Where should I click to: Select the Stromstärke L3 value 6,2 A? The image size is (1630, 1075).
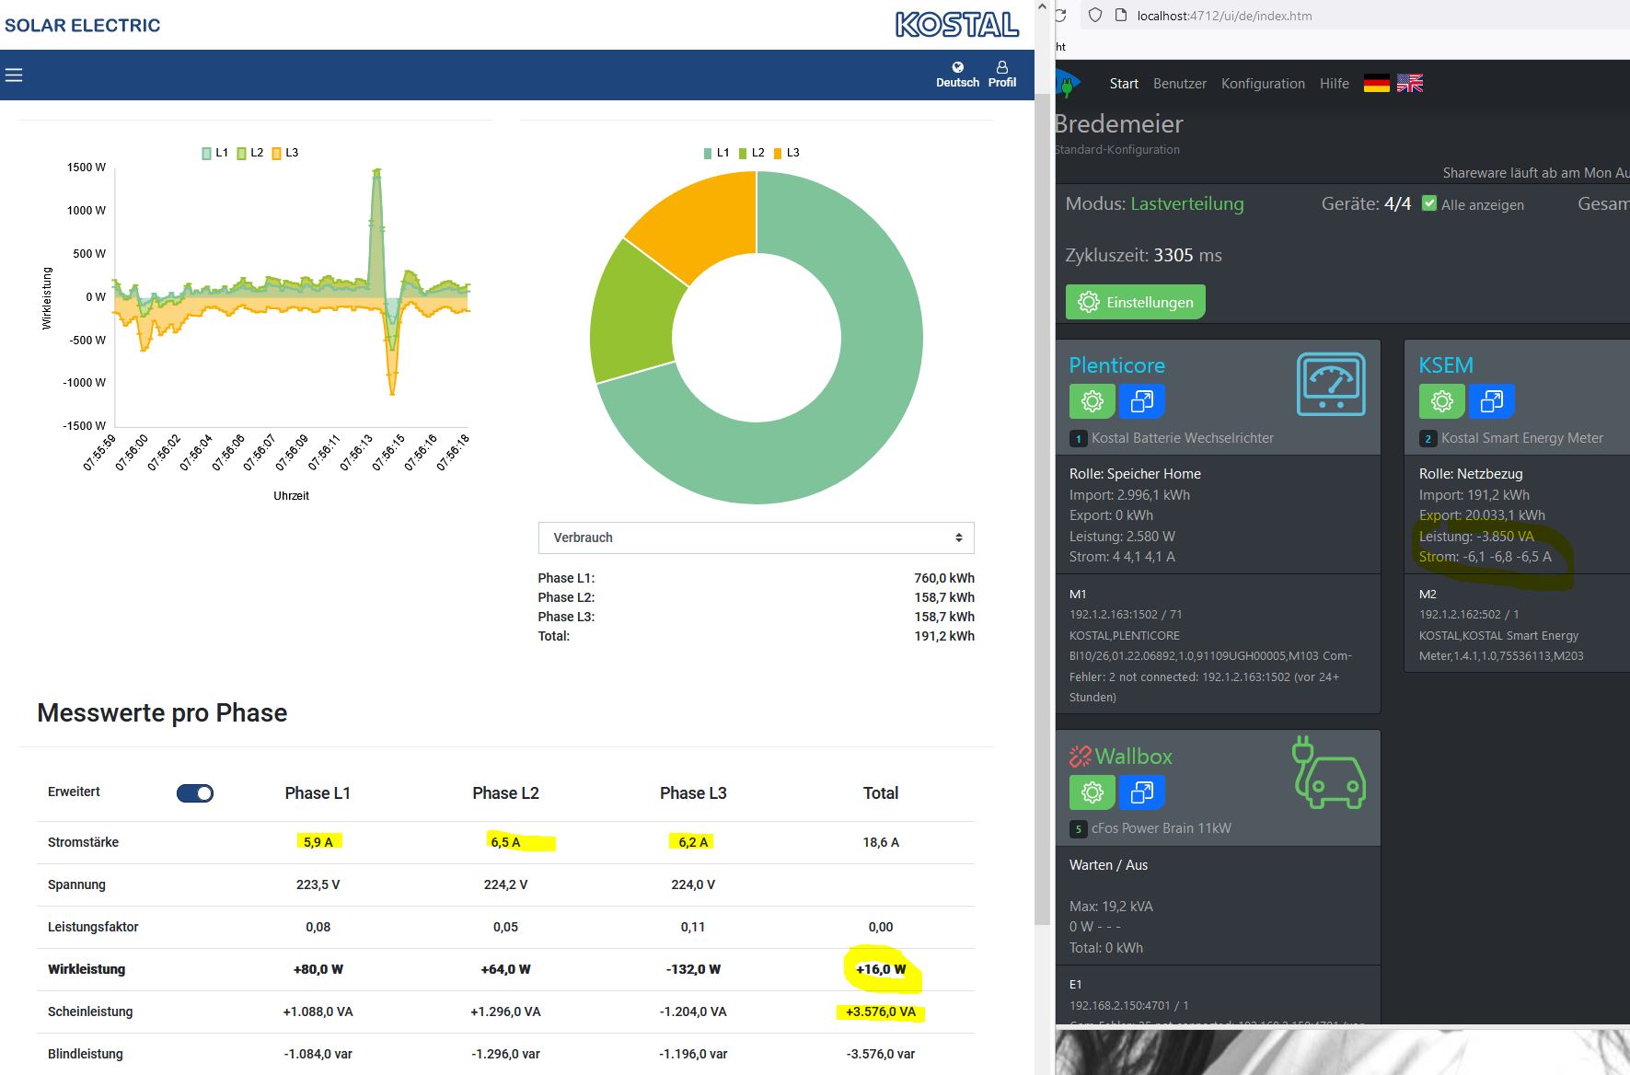point(693,842)
